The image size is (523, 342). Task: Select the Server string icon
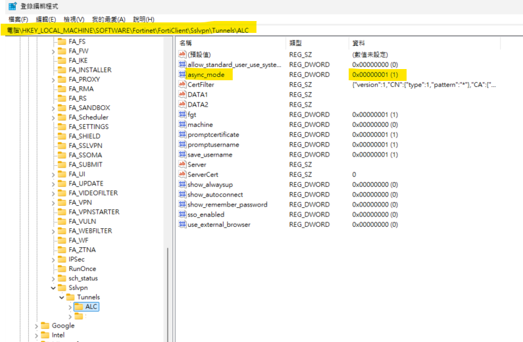tap(182, 164)
